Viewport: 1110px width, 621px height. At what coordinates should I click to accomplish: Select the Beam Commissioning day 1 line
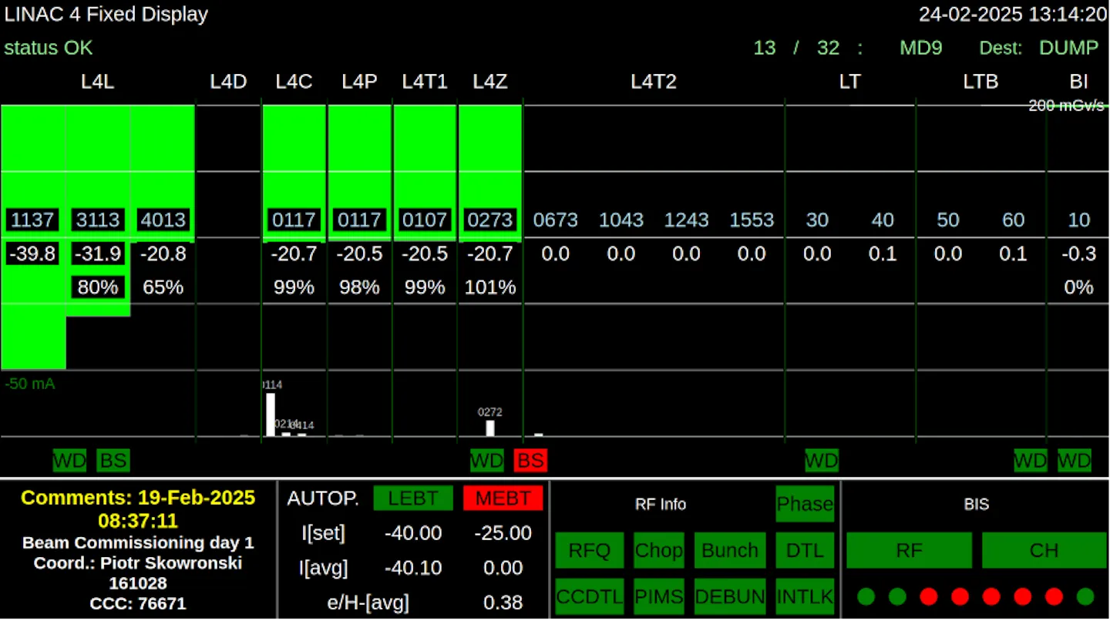coord(138,542)
